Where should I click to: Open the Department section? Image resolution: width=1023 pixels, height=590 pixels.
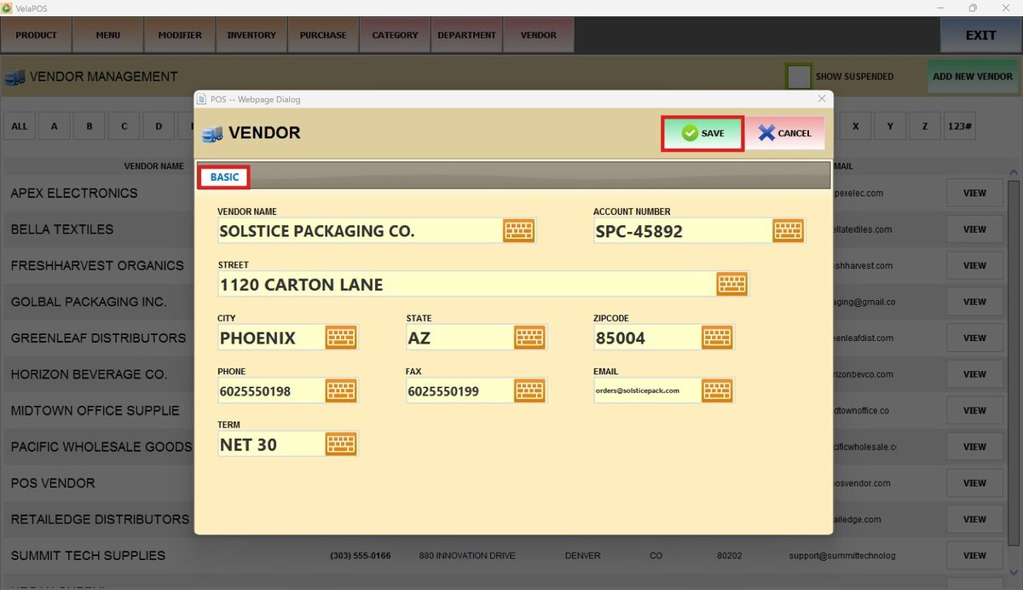coord(466,35)
